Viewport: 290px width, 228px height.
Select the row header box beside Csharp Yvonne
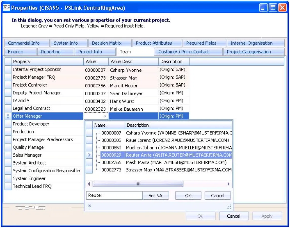[x=89, y=133]
